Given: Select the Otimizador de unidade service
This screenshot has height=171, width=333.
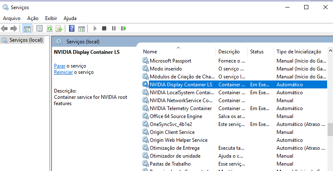Looking at the screenshot, I should tap(234, 156).
